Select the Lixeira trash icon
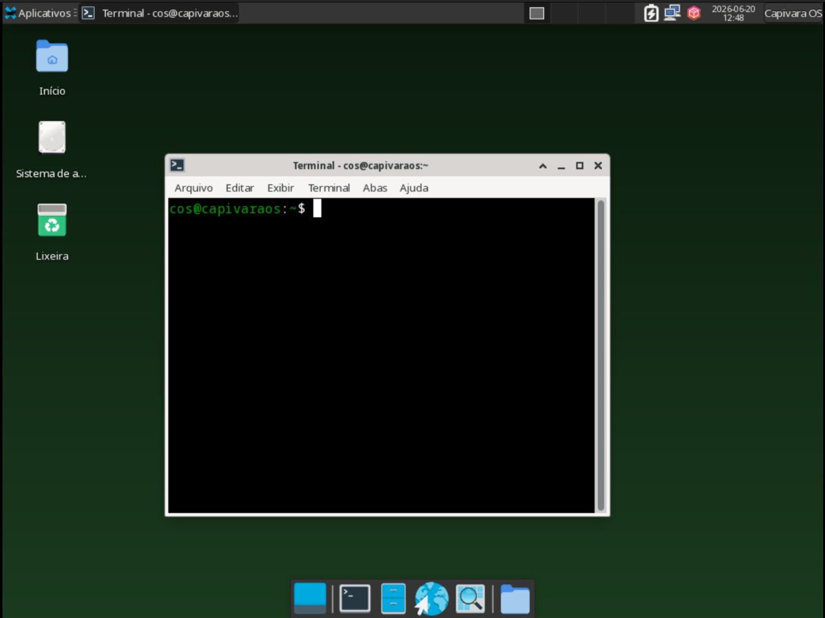825x618 pixels. [x=52, y=220]
